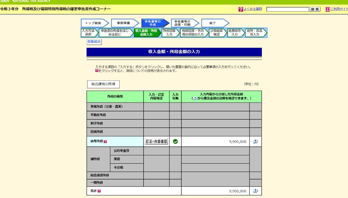
Task: Click the green check mark in 入力有無 column
Action: [x=175, y=141]
